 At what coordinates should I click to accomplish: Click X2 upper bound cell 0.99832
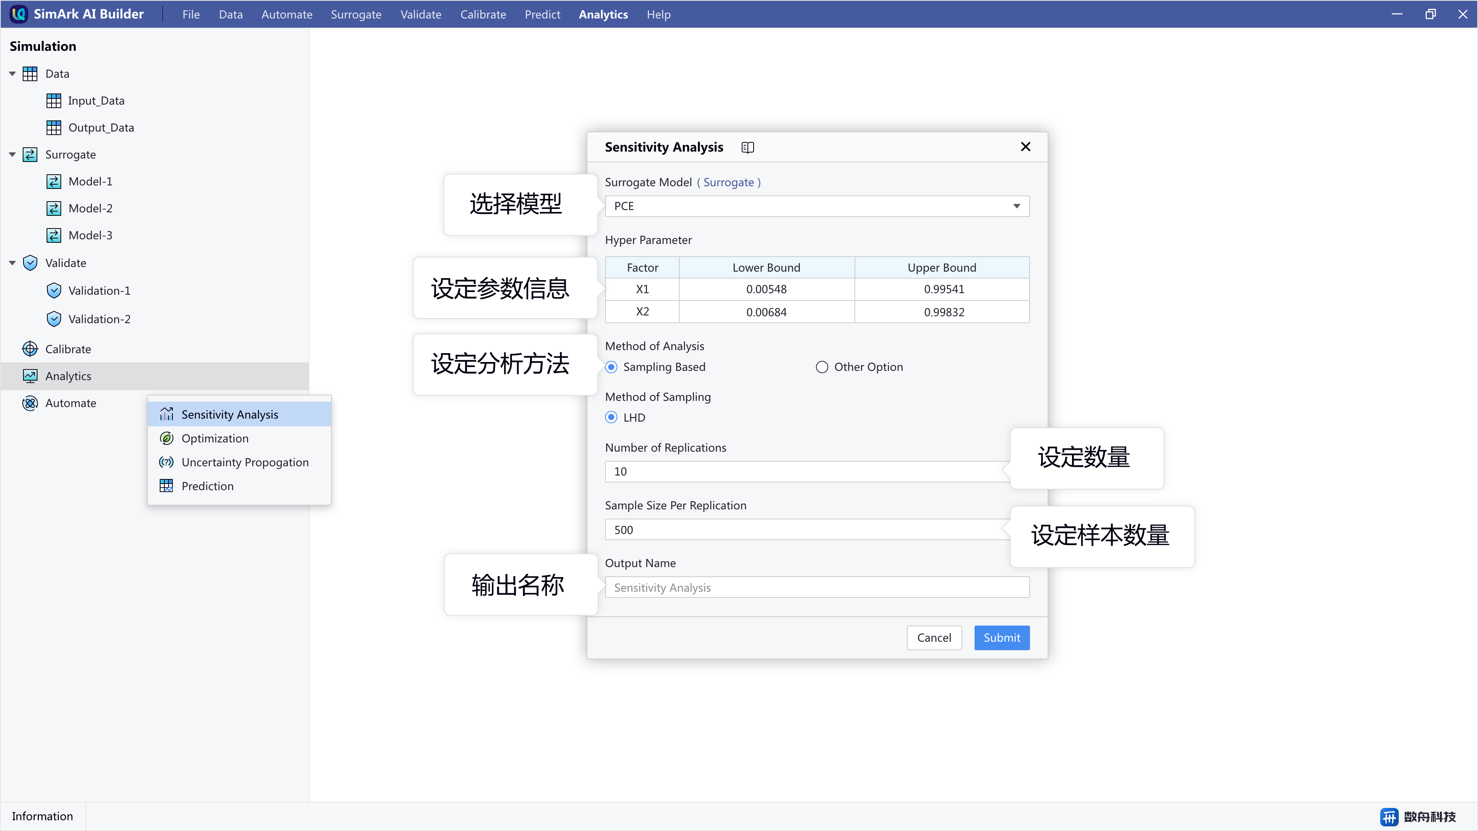pos(942,312)
